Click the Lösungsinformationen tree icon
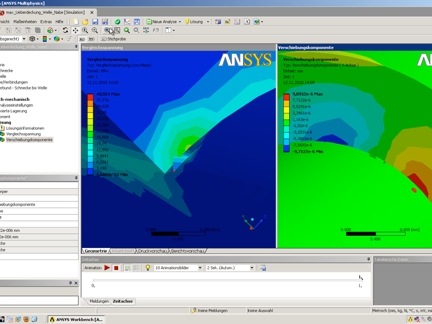This screenshot has height=324, width=432. coord(2,128)
